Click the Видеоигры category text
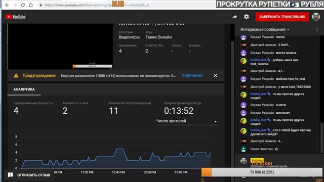Screen dimensions: 324x182 [x=129, y=37]
